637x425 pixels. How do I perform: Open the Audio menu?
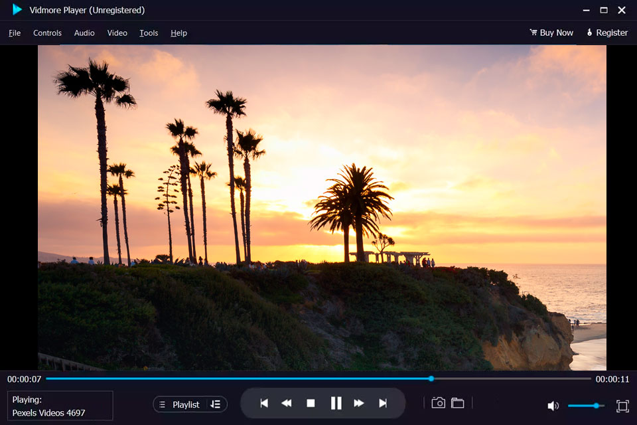click(x=84, y=33)
